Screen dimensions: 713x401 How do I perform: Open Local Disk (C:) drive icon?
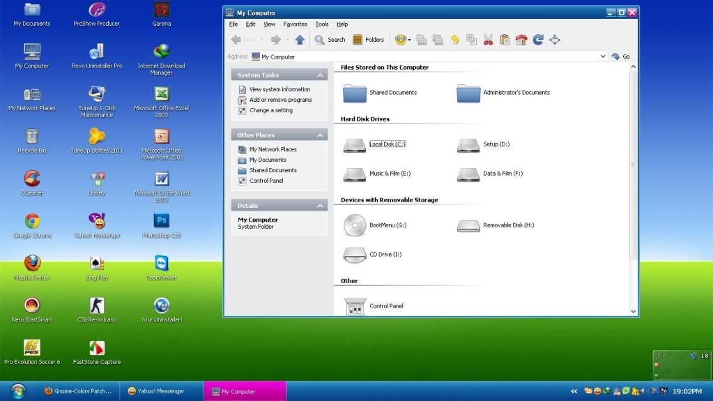(x=355, y=144)
